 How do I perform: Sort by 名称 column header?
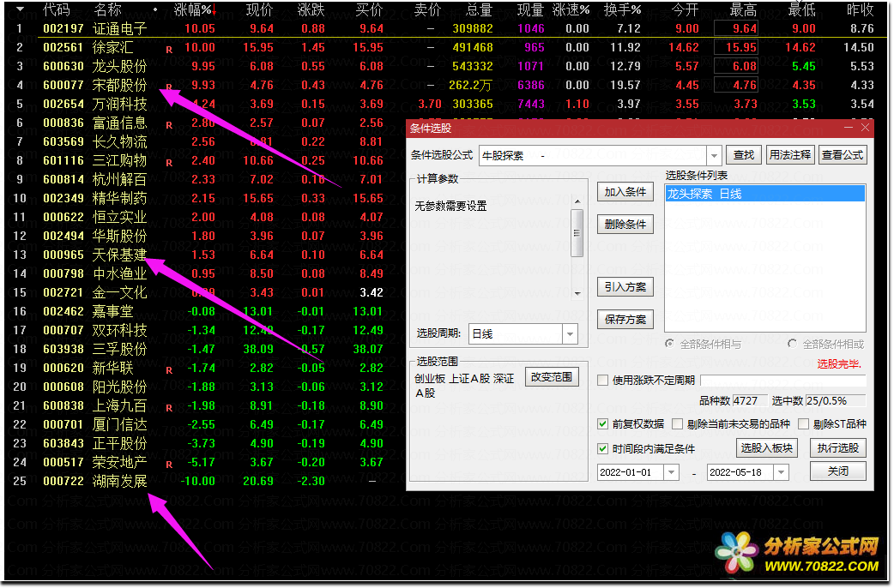click(108, 9)
